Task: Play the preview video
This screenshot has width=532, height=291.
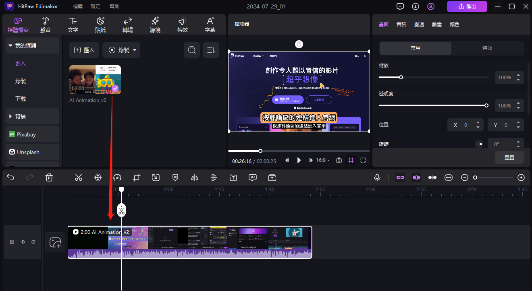Action: [x=299, y=160]
